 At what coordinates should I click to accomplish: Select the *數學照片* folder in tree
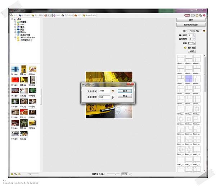(x=27, y=40)
